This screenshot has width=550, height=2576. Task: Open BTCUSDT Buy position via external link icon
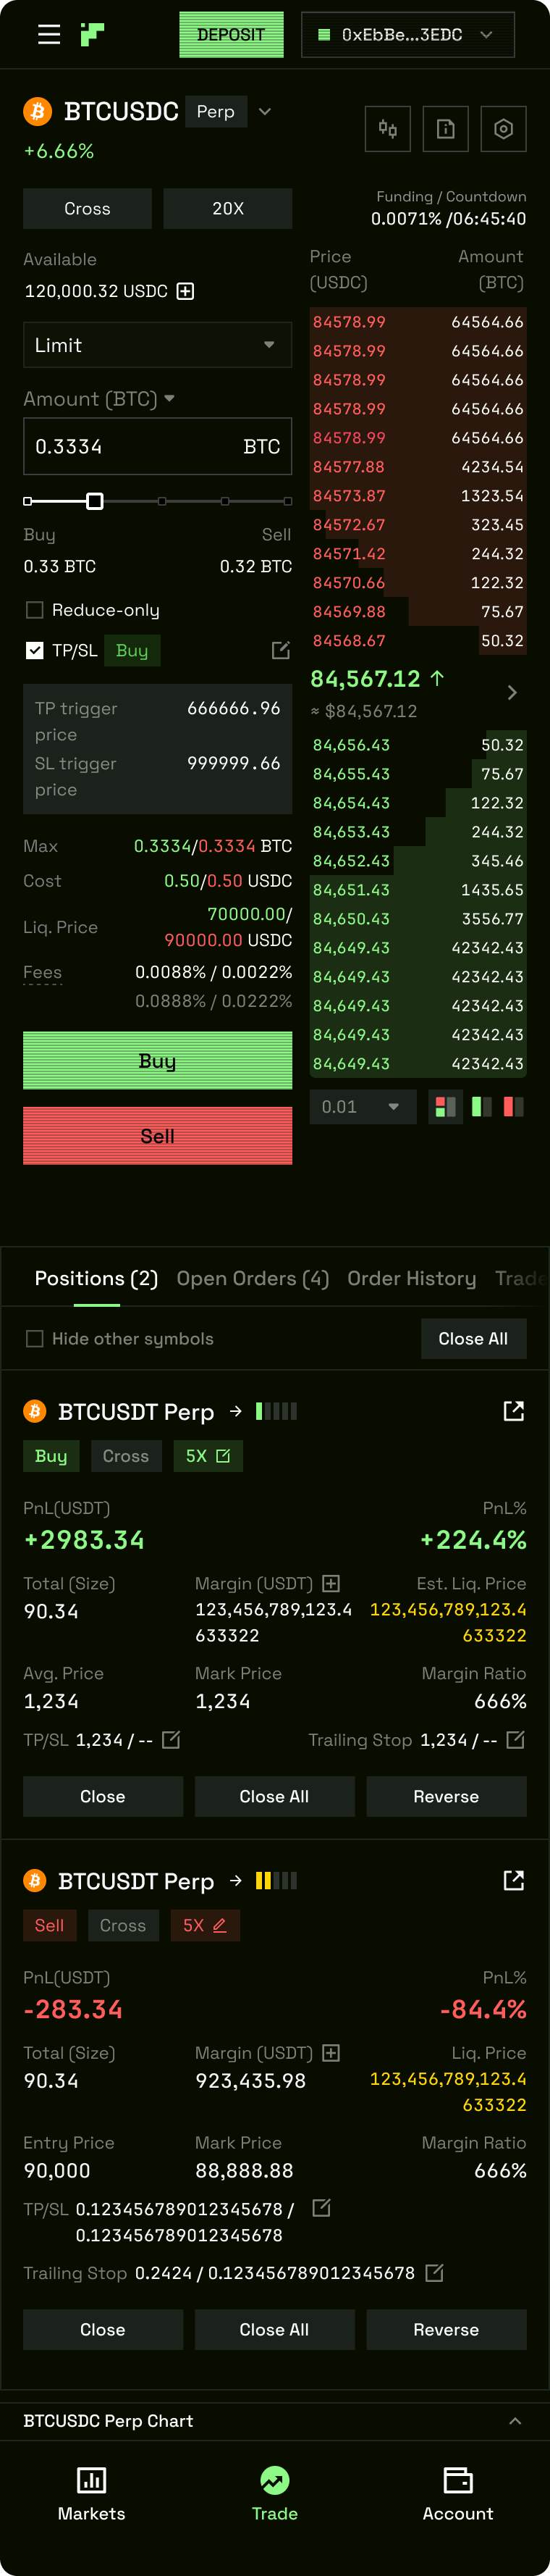click(513, 1411)
